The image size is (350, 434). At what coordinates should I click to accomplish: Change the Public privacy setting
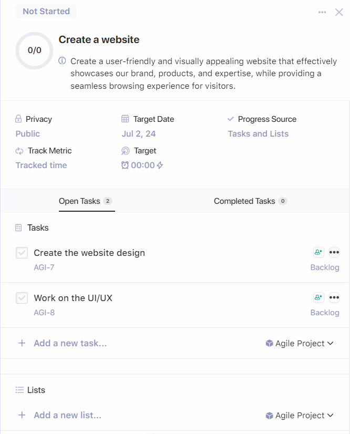(28, 134)
